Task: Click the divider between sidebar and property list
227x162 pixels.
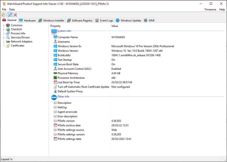Action: pos(49,80)
